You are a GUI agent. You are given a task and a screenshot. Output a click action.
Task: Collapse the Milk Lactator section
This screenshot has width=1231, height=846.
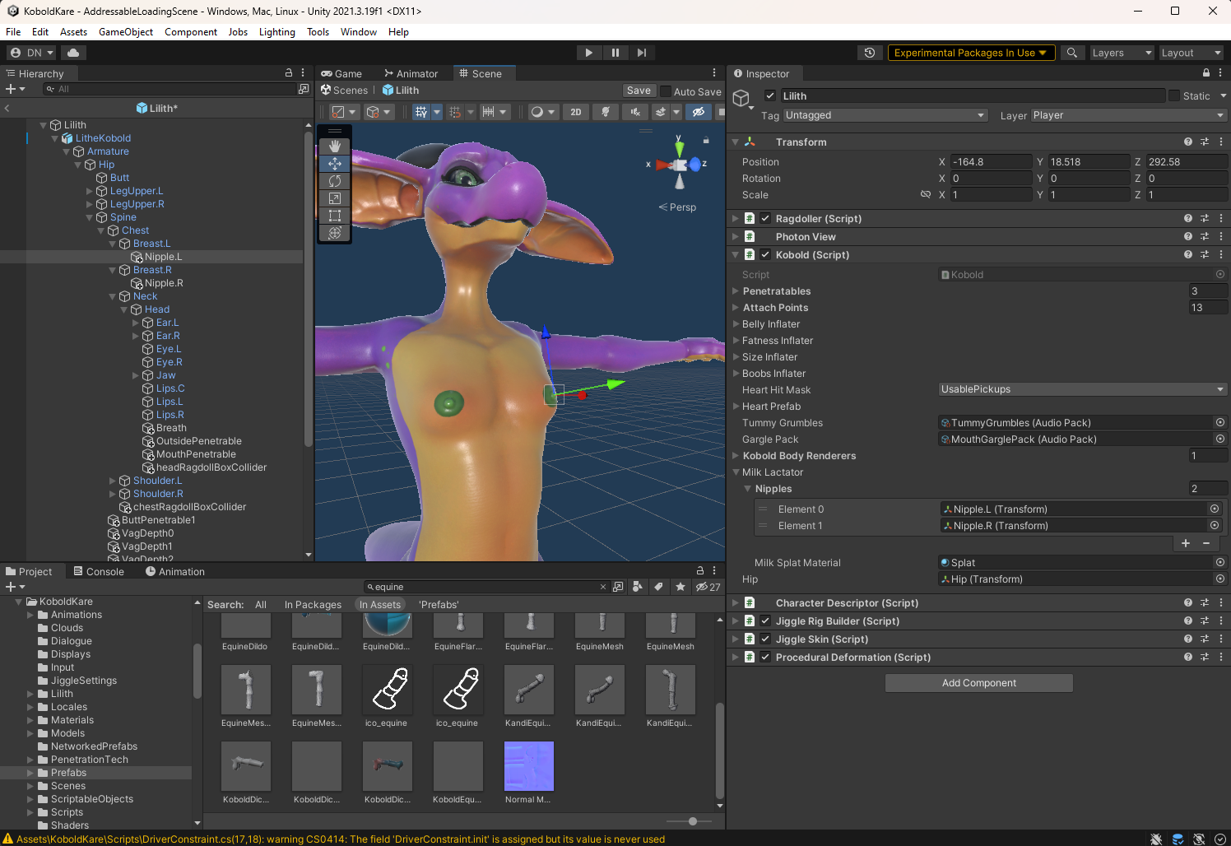point(736,472)
